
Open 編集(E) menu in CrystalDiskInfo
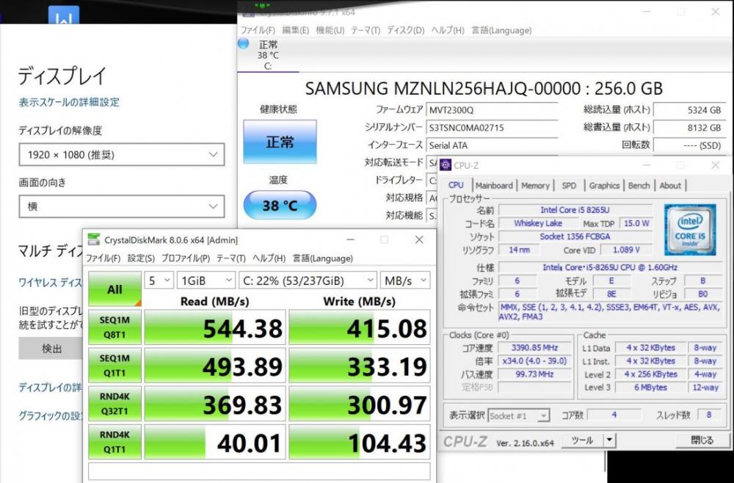point(295,30)
